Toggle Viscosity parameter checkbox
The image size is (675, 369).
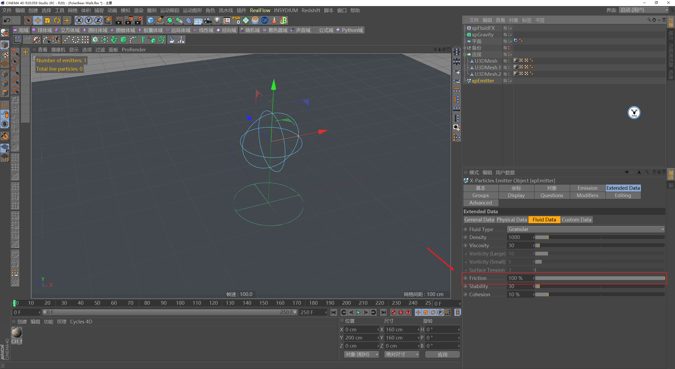point(465,245)
